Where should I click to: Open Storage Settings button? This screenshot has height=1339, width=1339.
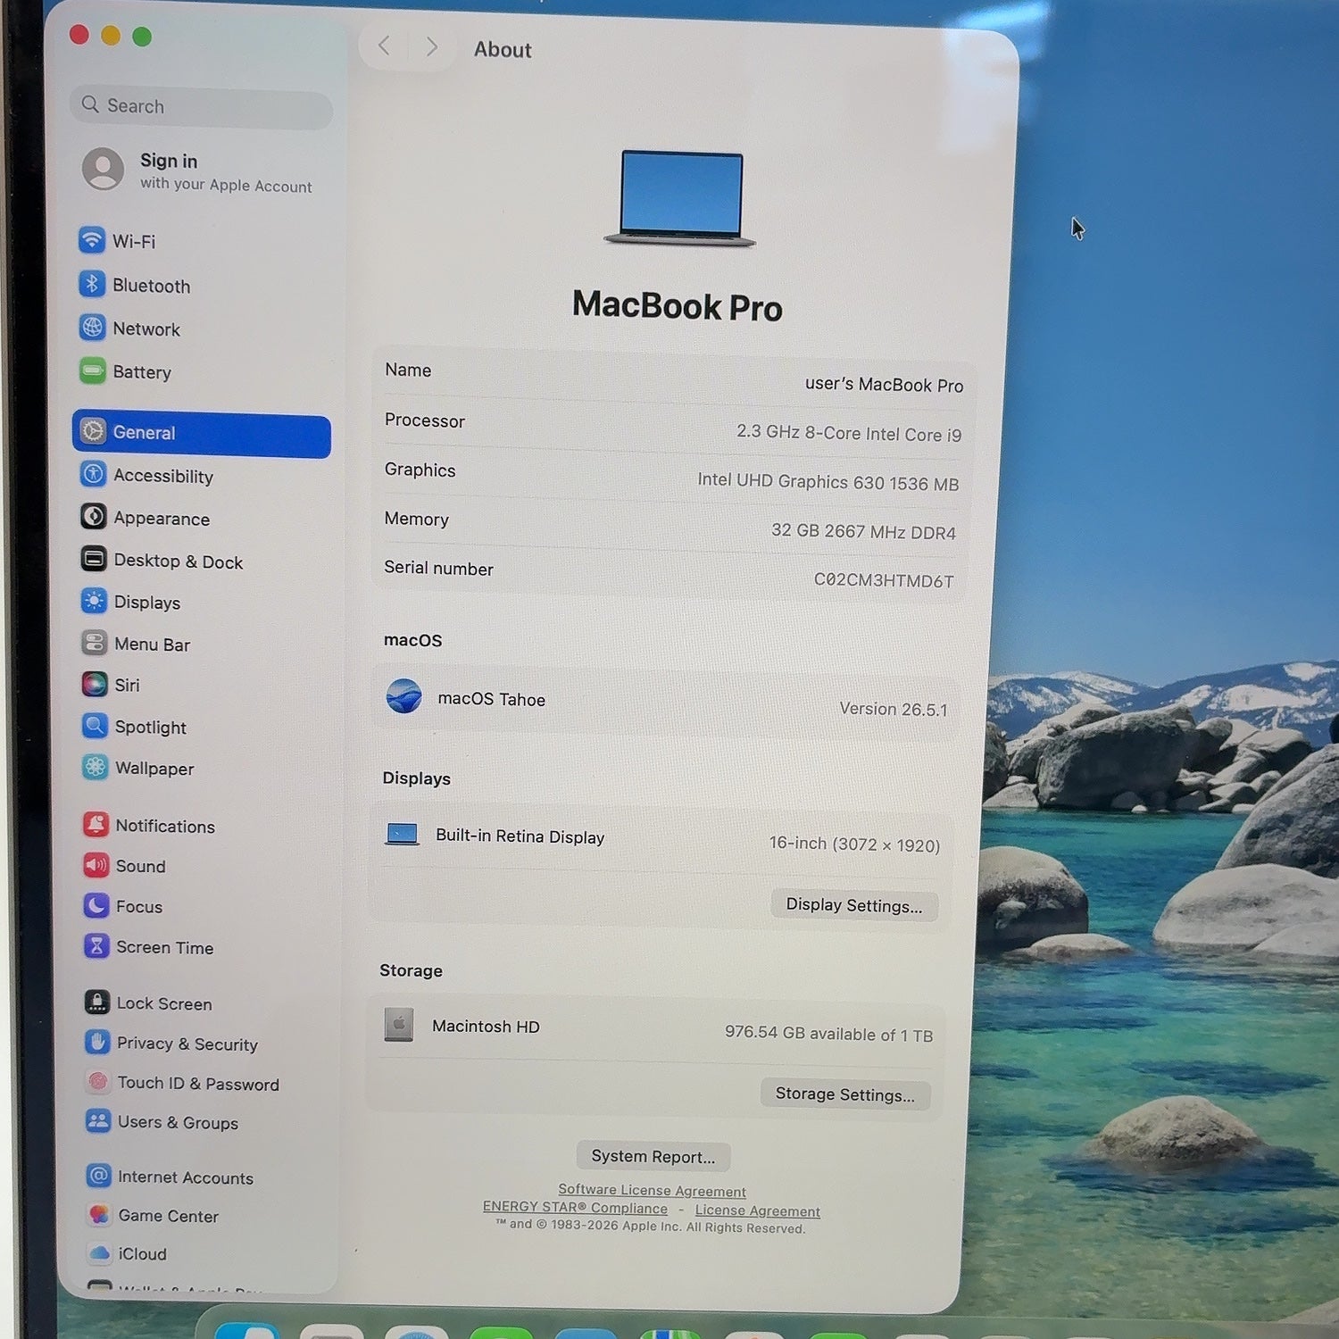845,1094
